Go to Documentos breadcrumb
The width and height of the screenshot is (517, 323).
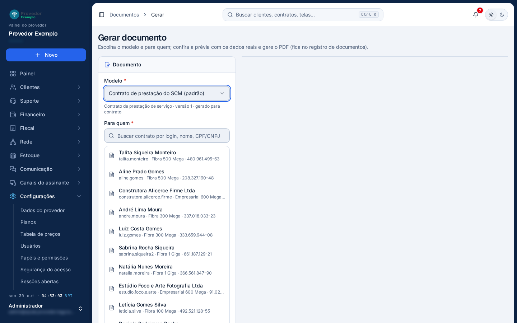tap(124, 15)
